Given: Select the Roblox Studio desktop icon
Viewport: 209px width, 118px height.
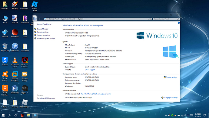Looking at the screenshot, I should (35, 6).
